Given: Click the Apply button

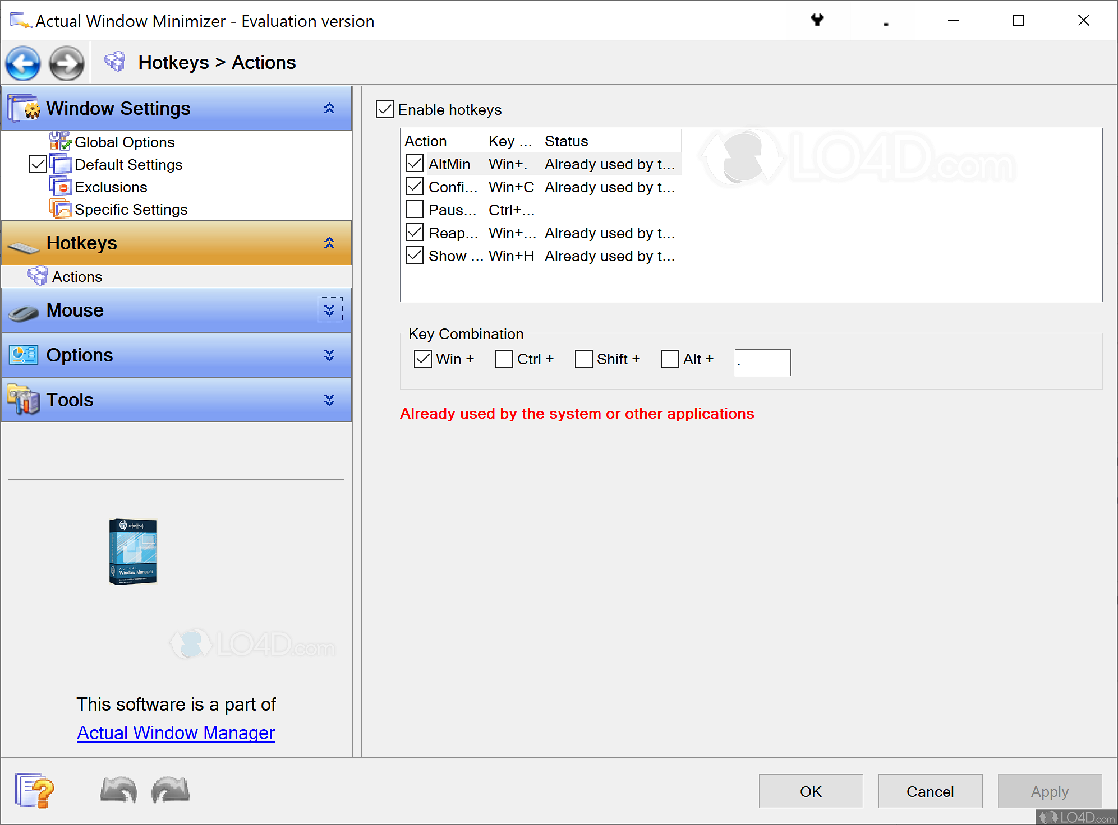Looking at the screenshot, I should [x=1049, y=791].
